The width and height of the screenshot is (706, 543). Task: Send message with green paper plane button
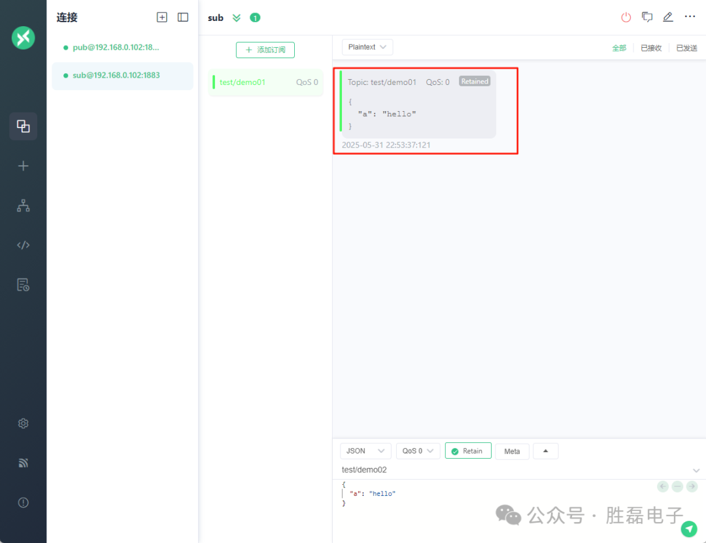[x=689, y=529]
